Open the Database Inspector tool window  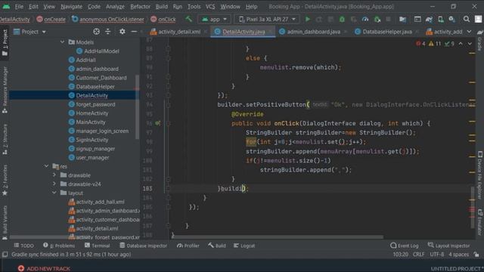click(x=143, y=246)
